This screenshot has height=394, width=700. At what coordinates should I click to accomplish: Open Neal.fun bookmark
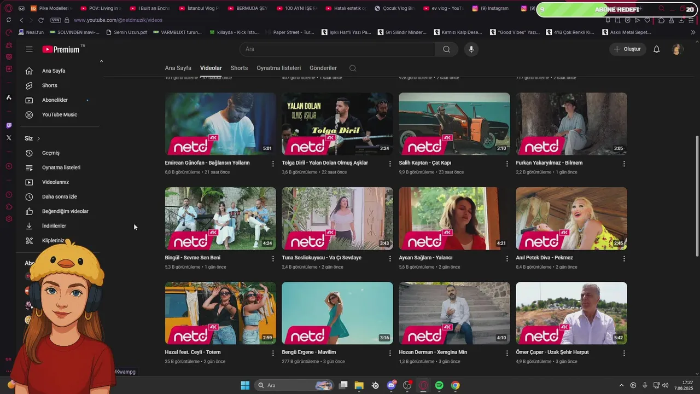tap(31, 32)
